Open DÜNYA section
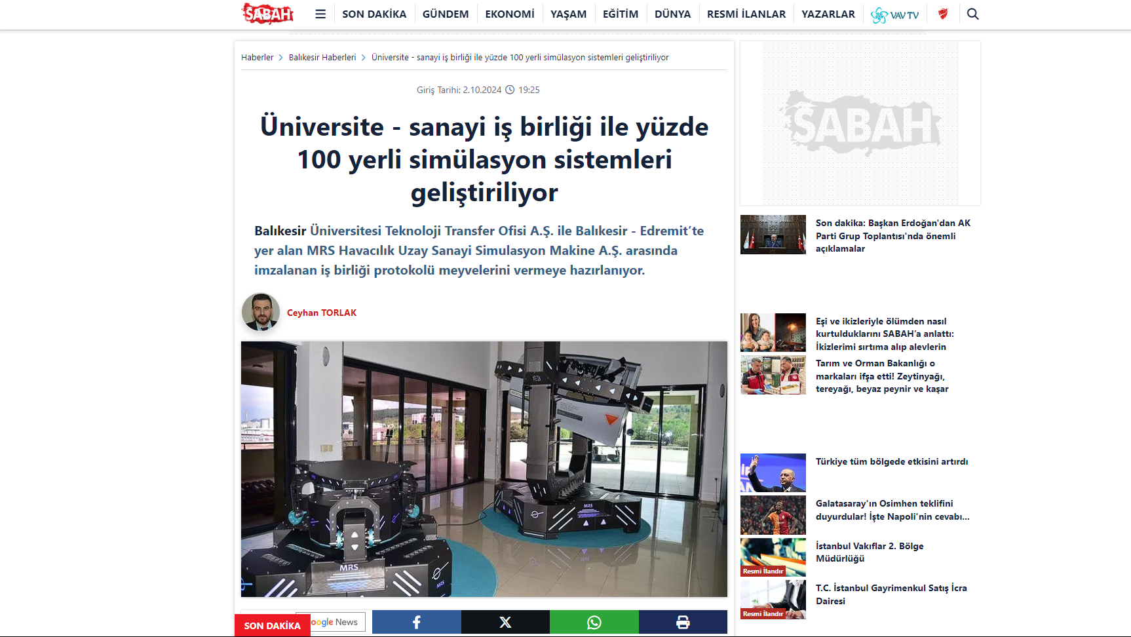 coord(672,14)
